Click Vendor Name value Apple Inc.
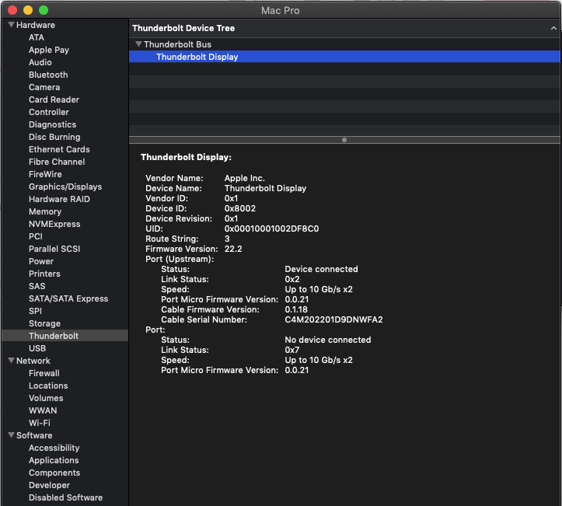The image size is (562, 506). point(244,178)
